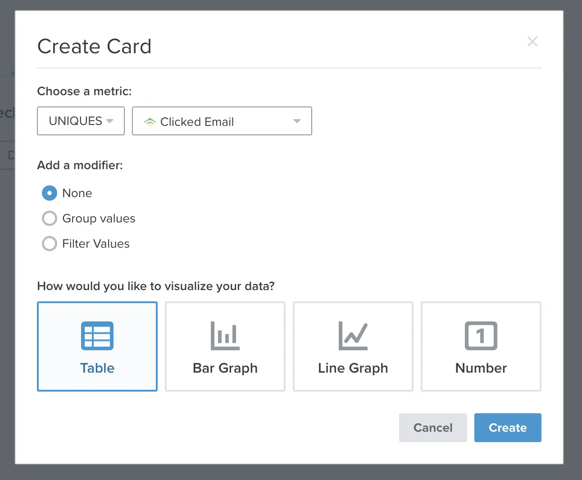Choose the Table label text
Screen dimensions: 582x480
pos(97,368)
